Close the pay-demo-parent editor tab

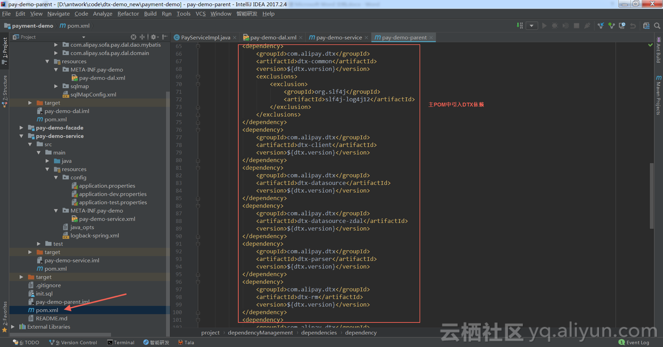pos(431,38)
